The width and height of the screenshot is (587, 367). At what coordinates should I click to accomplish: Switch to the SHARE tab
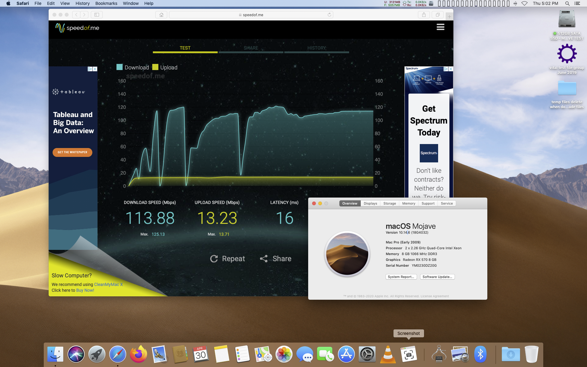(x=251, y=48)
